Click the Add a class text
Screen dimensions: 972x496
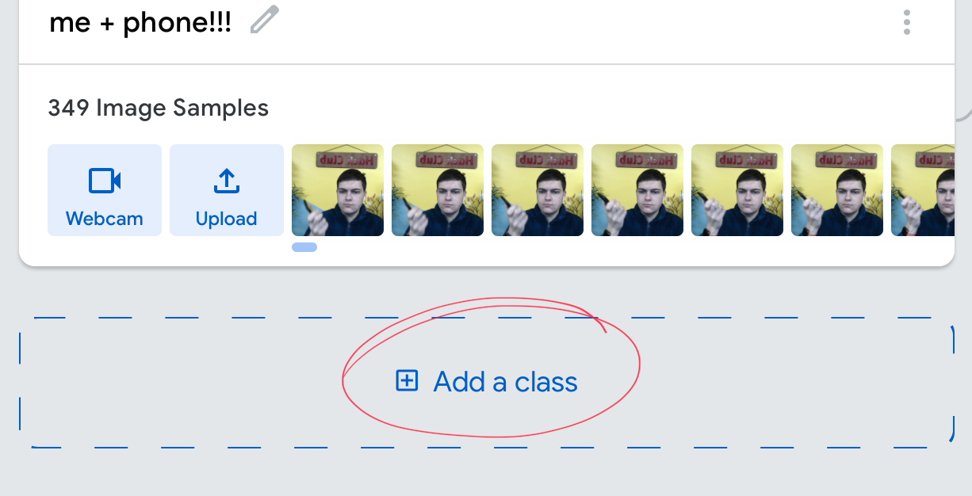[505, 382]
